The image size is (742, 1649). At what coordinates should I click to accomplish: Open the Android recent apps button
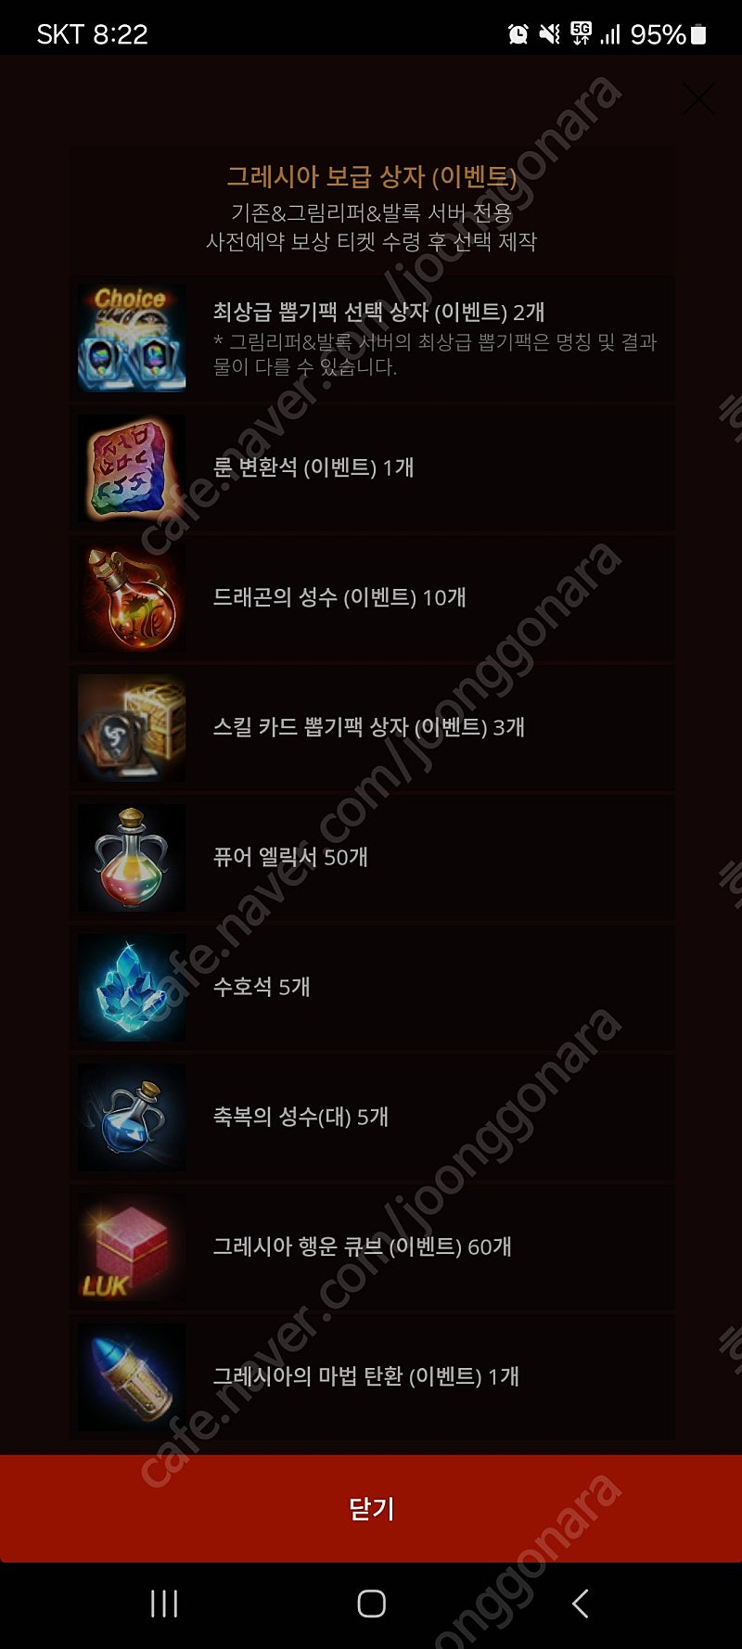tap(164, 1604)
